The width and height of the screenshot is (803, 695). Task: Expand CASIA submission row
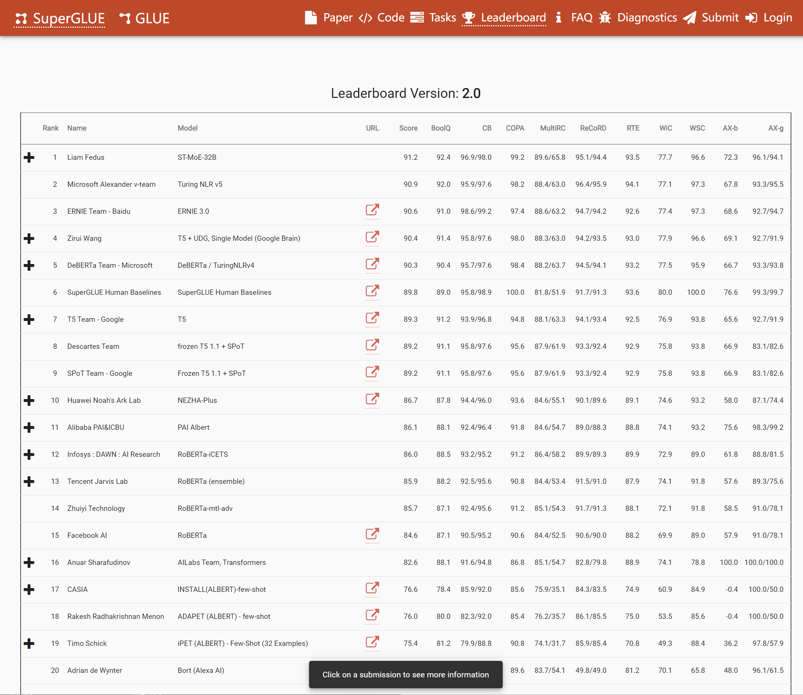click(29, 590)
